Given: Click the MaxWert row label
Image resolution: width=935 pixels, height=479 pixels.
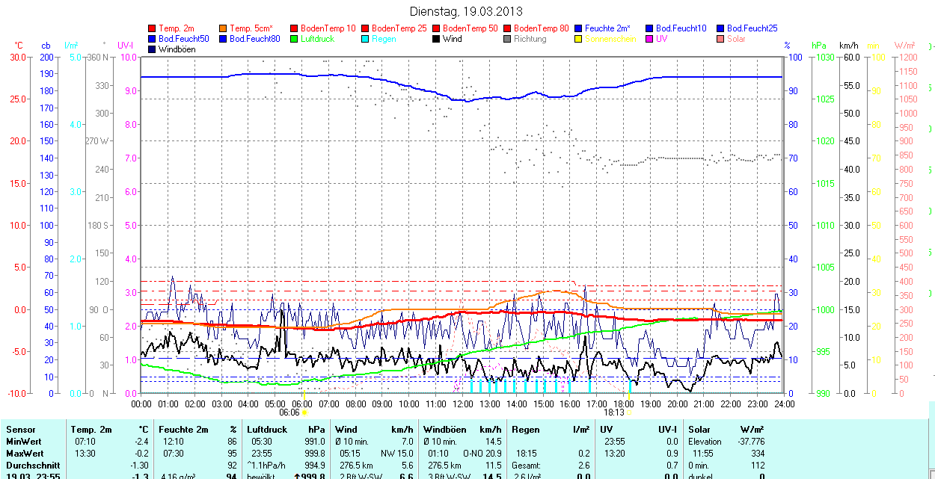Looking at the screenshot, I should 25,454.
